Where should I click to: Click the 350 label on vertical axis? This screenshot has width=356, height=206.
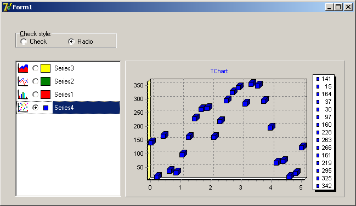click(138, 85)
